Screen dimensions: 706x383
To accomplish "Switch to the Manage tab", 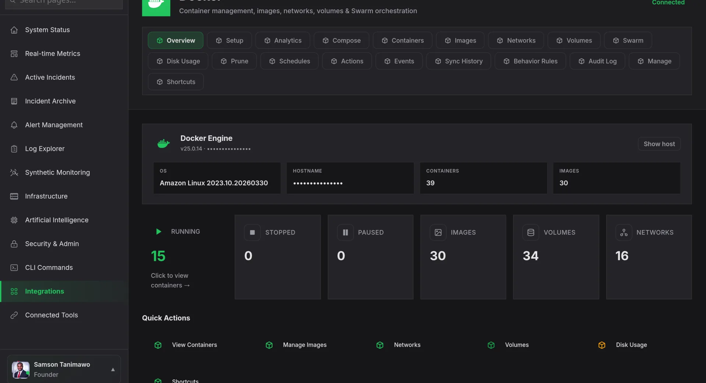I will click(x=654, y=61).
